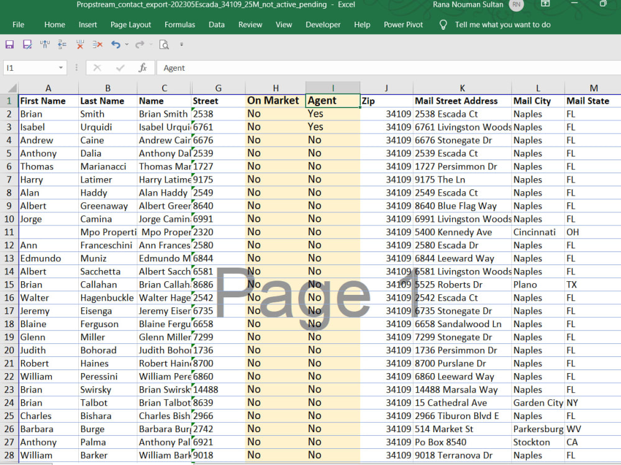The height and width of the screenshot is (465, 621).
Task: Click the formula bar Cancel X icon
Action: click(97, 68)
